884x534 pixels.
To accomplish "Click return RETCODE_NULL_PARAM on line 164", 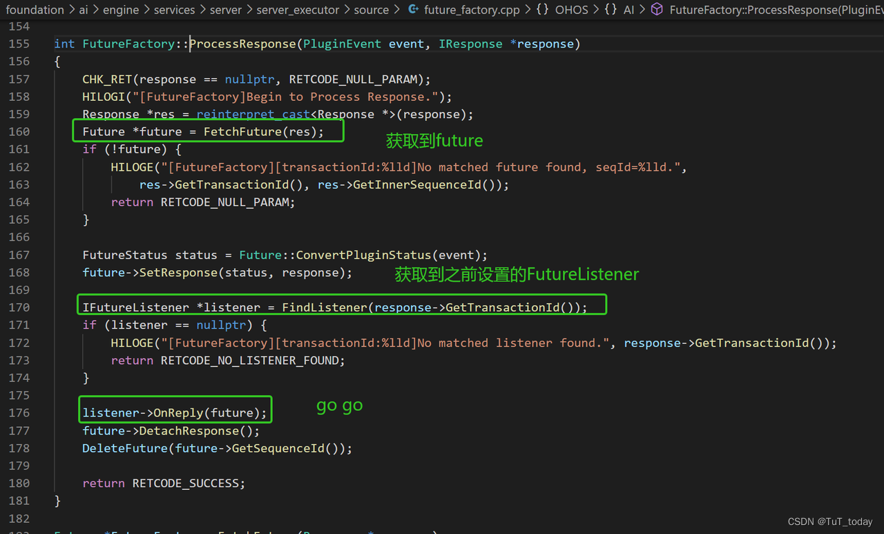I will click(203, 202).
